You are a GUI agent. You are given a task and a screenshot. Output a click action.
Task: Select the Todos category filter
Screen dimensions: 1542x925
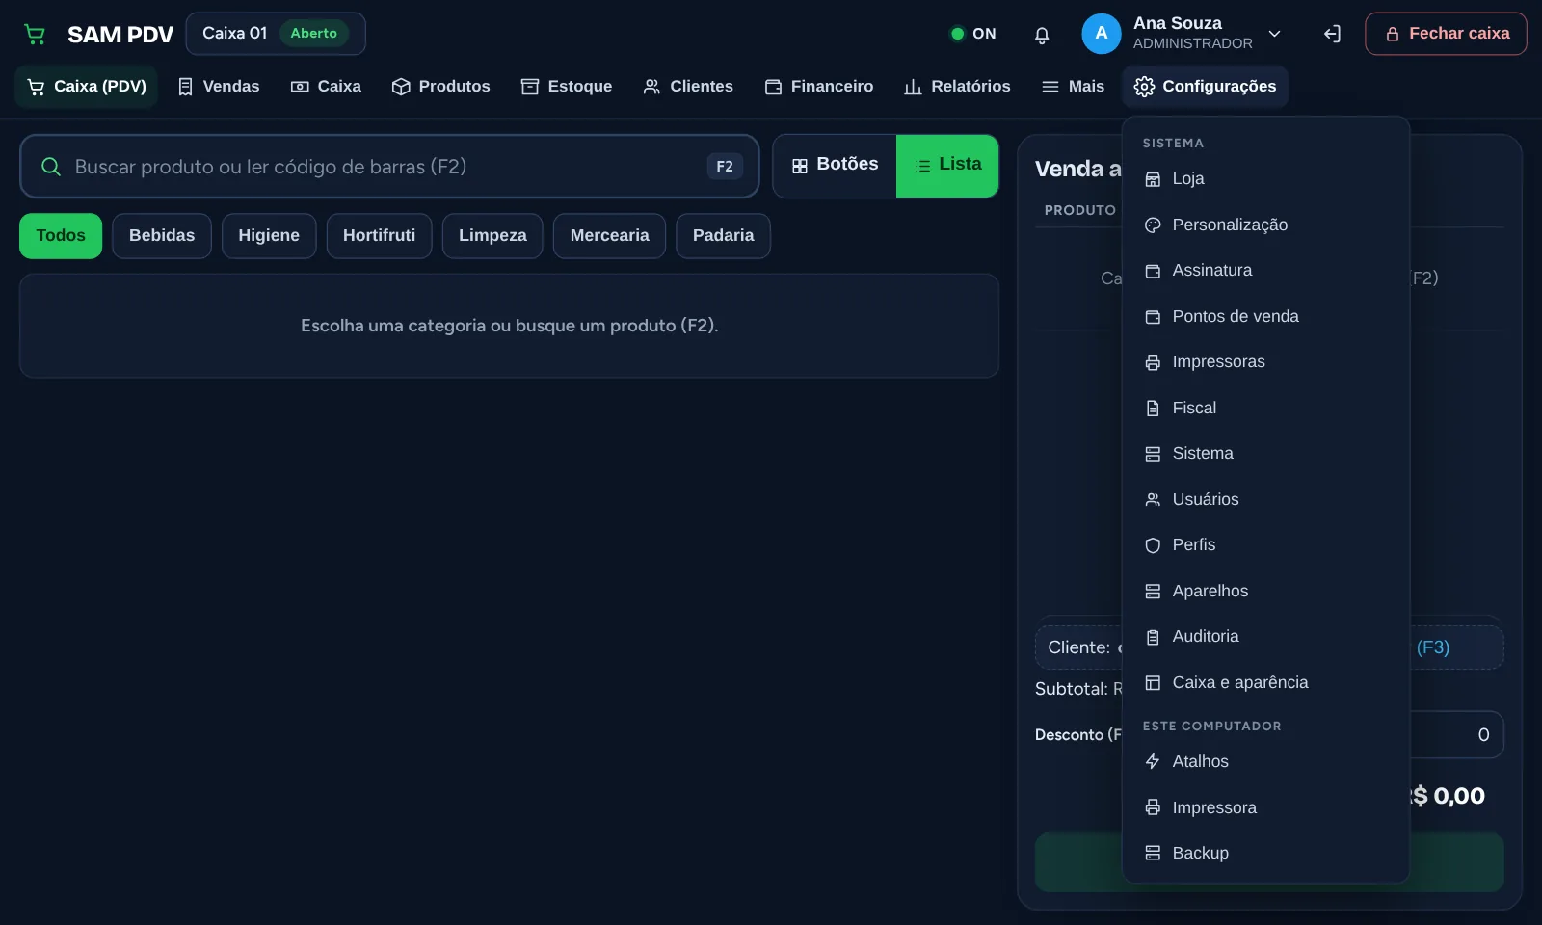(x=61, y=236)
